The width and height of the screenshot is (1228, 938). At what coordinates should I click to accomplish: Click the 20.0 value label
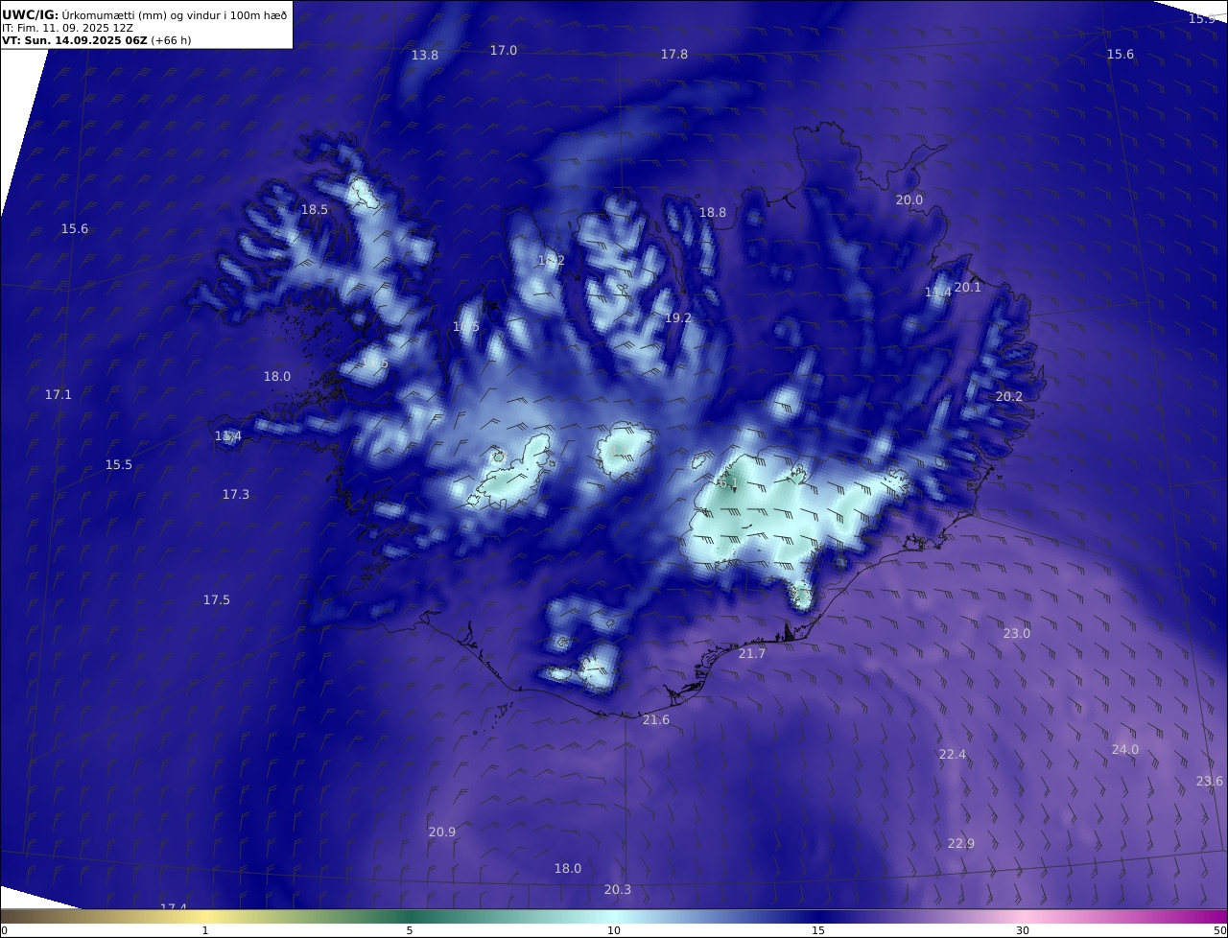[x=909, y=200]
